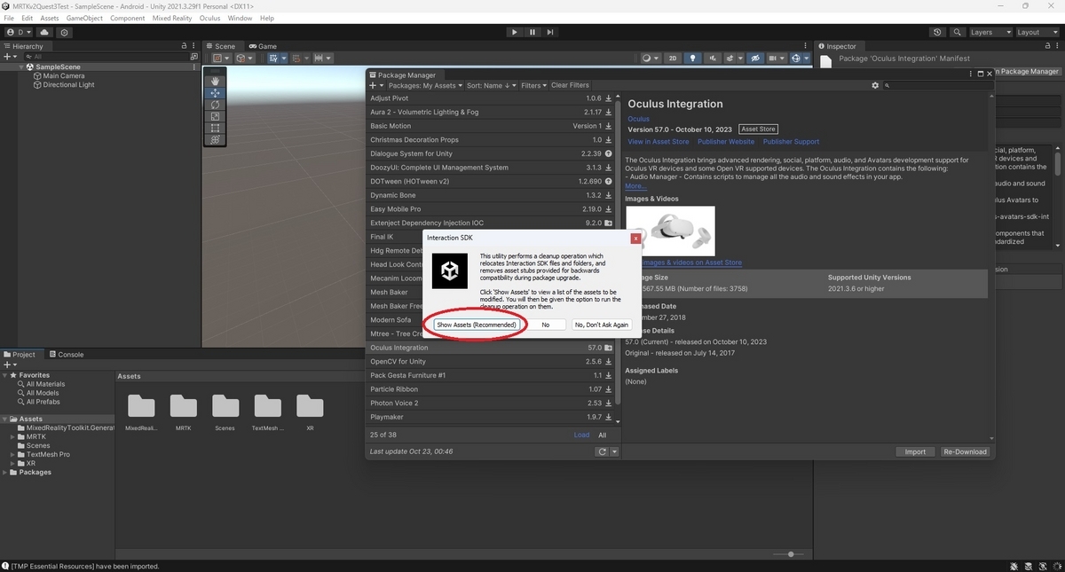This screenshot has width=1065, height=572.
Task: Click the Import button
Action: tap(915, 451)
